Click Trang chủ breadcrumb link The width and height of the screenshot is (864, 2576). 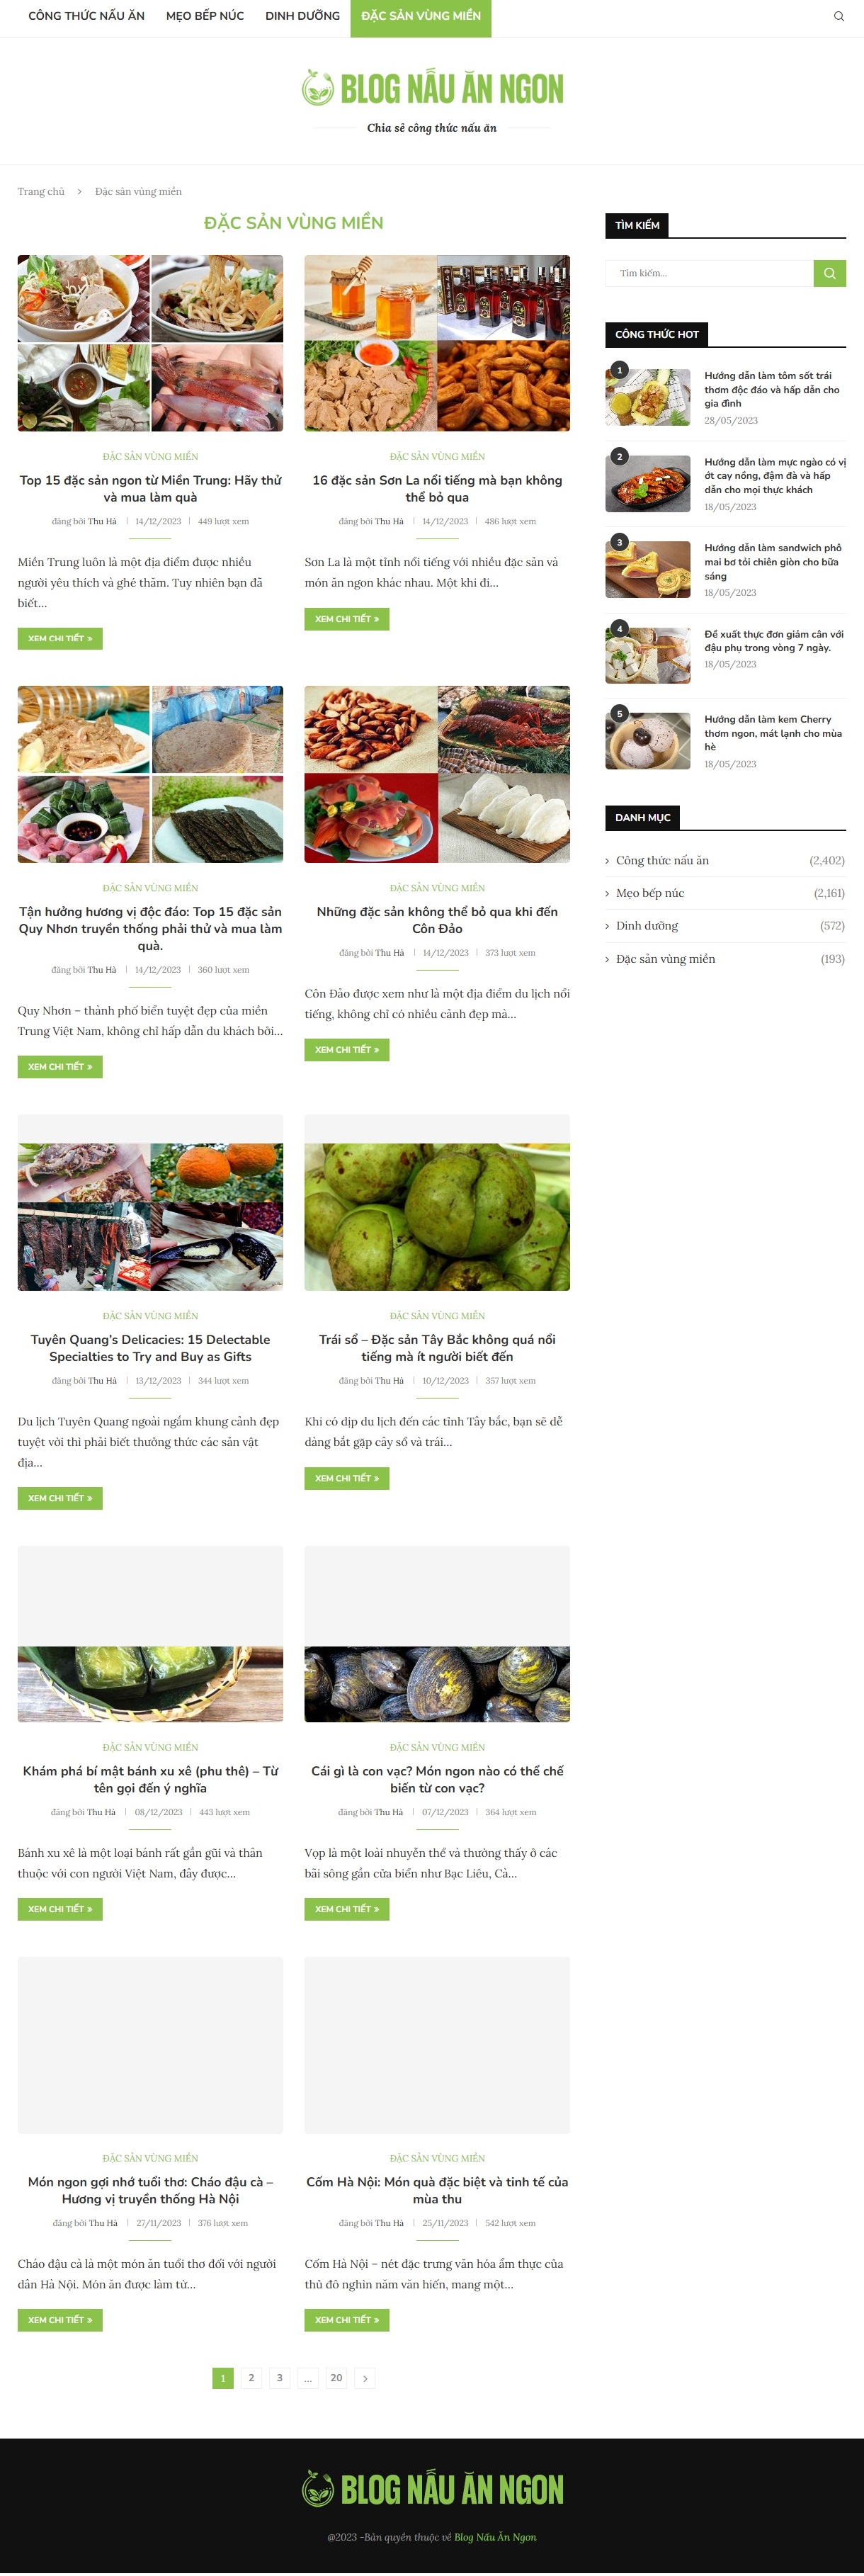[x=41, y=192]
